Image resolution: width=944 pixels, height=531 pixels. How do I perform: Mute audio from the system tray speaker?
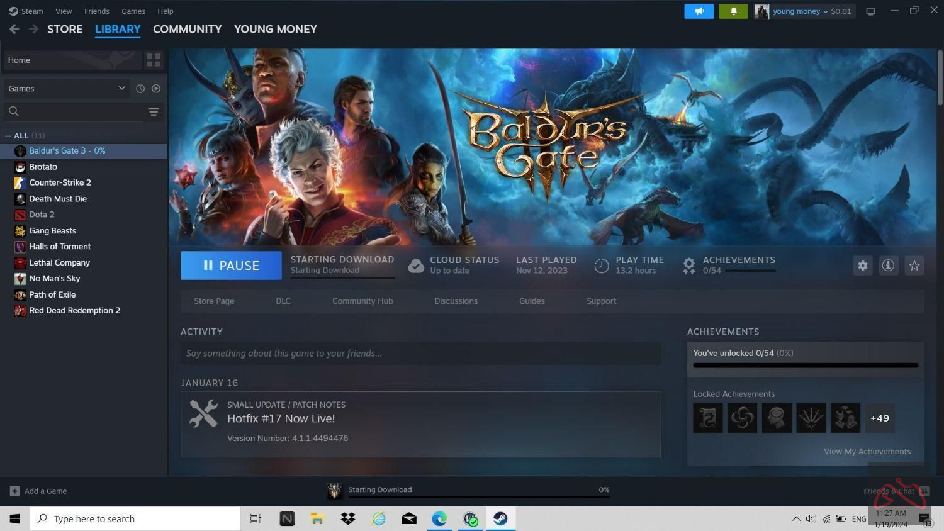811,518
